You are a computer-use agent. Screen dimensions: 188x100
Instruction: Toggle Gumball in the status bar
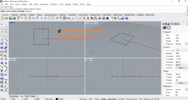(121, 99)
